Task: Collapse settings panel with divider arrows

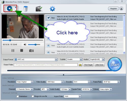Action: pos(63,75)
